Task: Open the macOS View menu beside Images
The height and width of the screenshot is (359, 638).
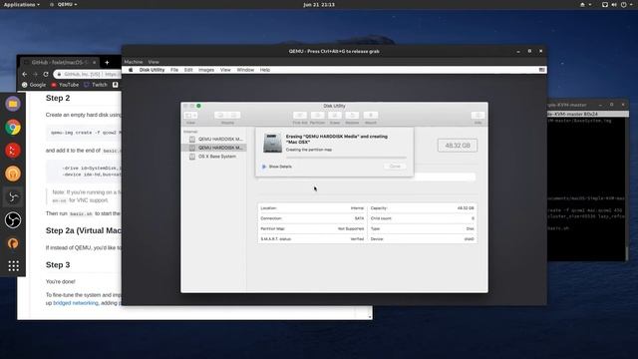Action: 225,70
